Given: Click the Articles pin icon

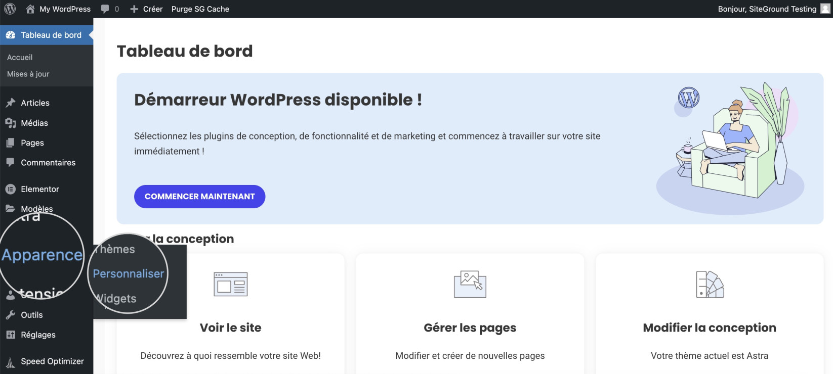Looking at the screenshot, I should [10, 103].
